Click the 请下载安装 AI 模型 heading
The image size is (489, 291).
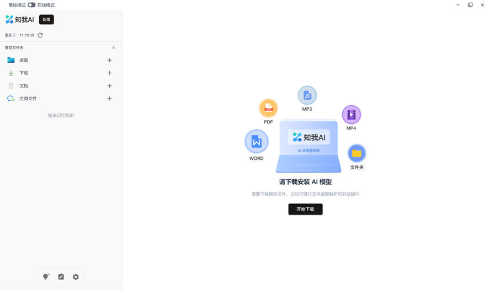(305, 182)
